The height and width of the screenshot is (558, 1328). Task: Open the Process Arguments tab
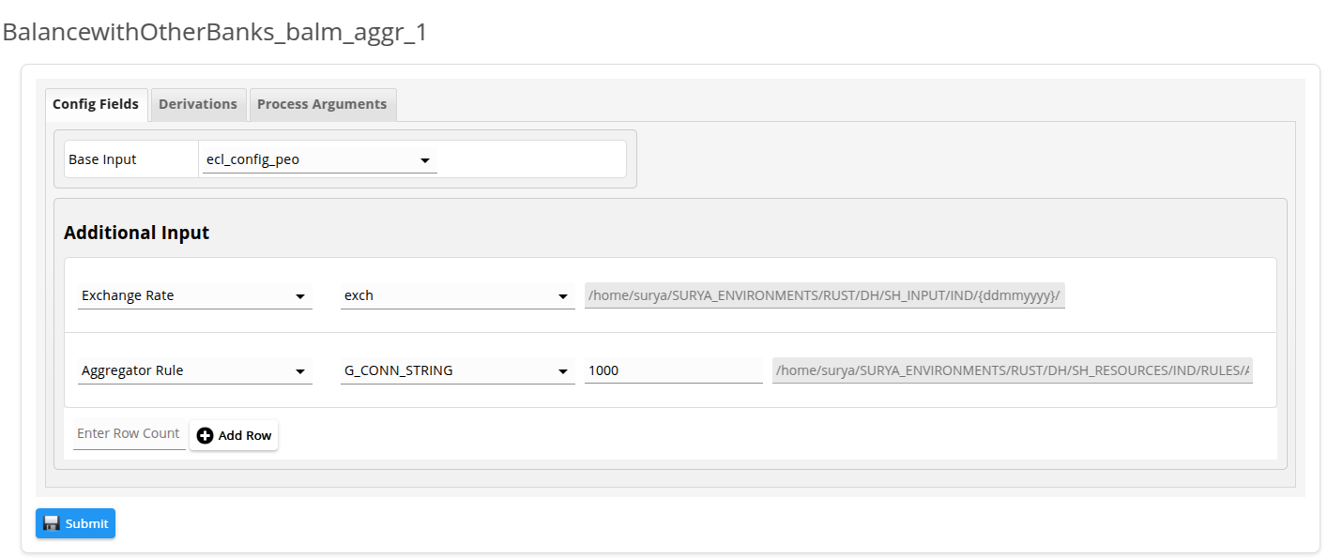pyautogui.click(x=322, y=104)
